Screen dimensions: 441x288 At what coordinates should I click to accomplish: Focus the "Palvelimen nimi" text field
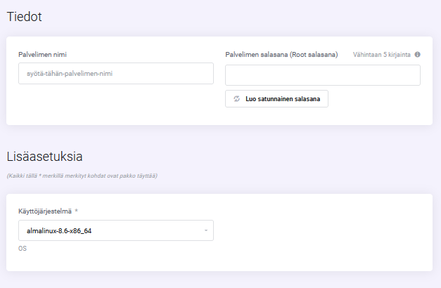click(115, 74)
